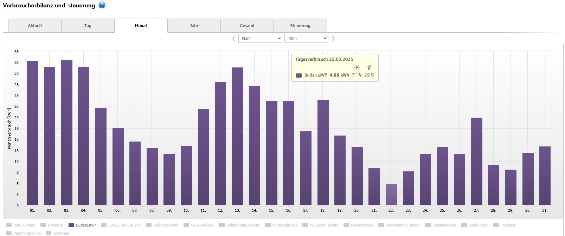
Task: Open the Steuerung tab
Action: click(300, 26)
